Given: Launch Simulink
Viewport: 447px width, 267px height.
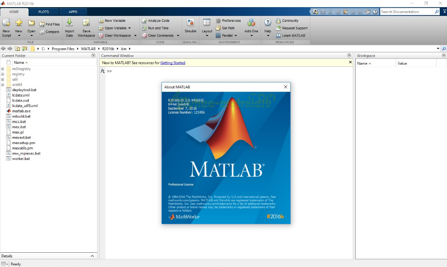Looking at the screenshot, I should point(190,26).
